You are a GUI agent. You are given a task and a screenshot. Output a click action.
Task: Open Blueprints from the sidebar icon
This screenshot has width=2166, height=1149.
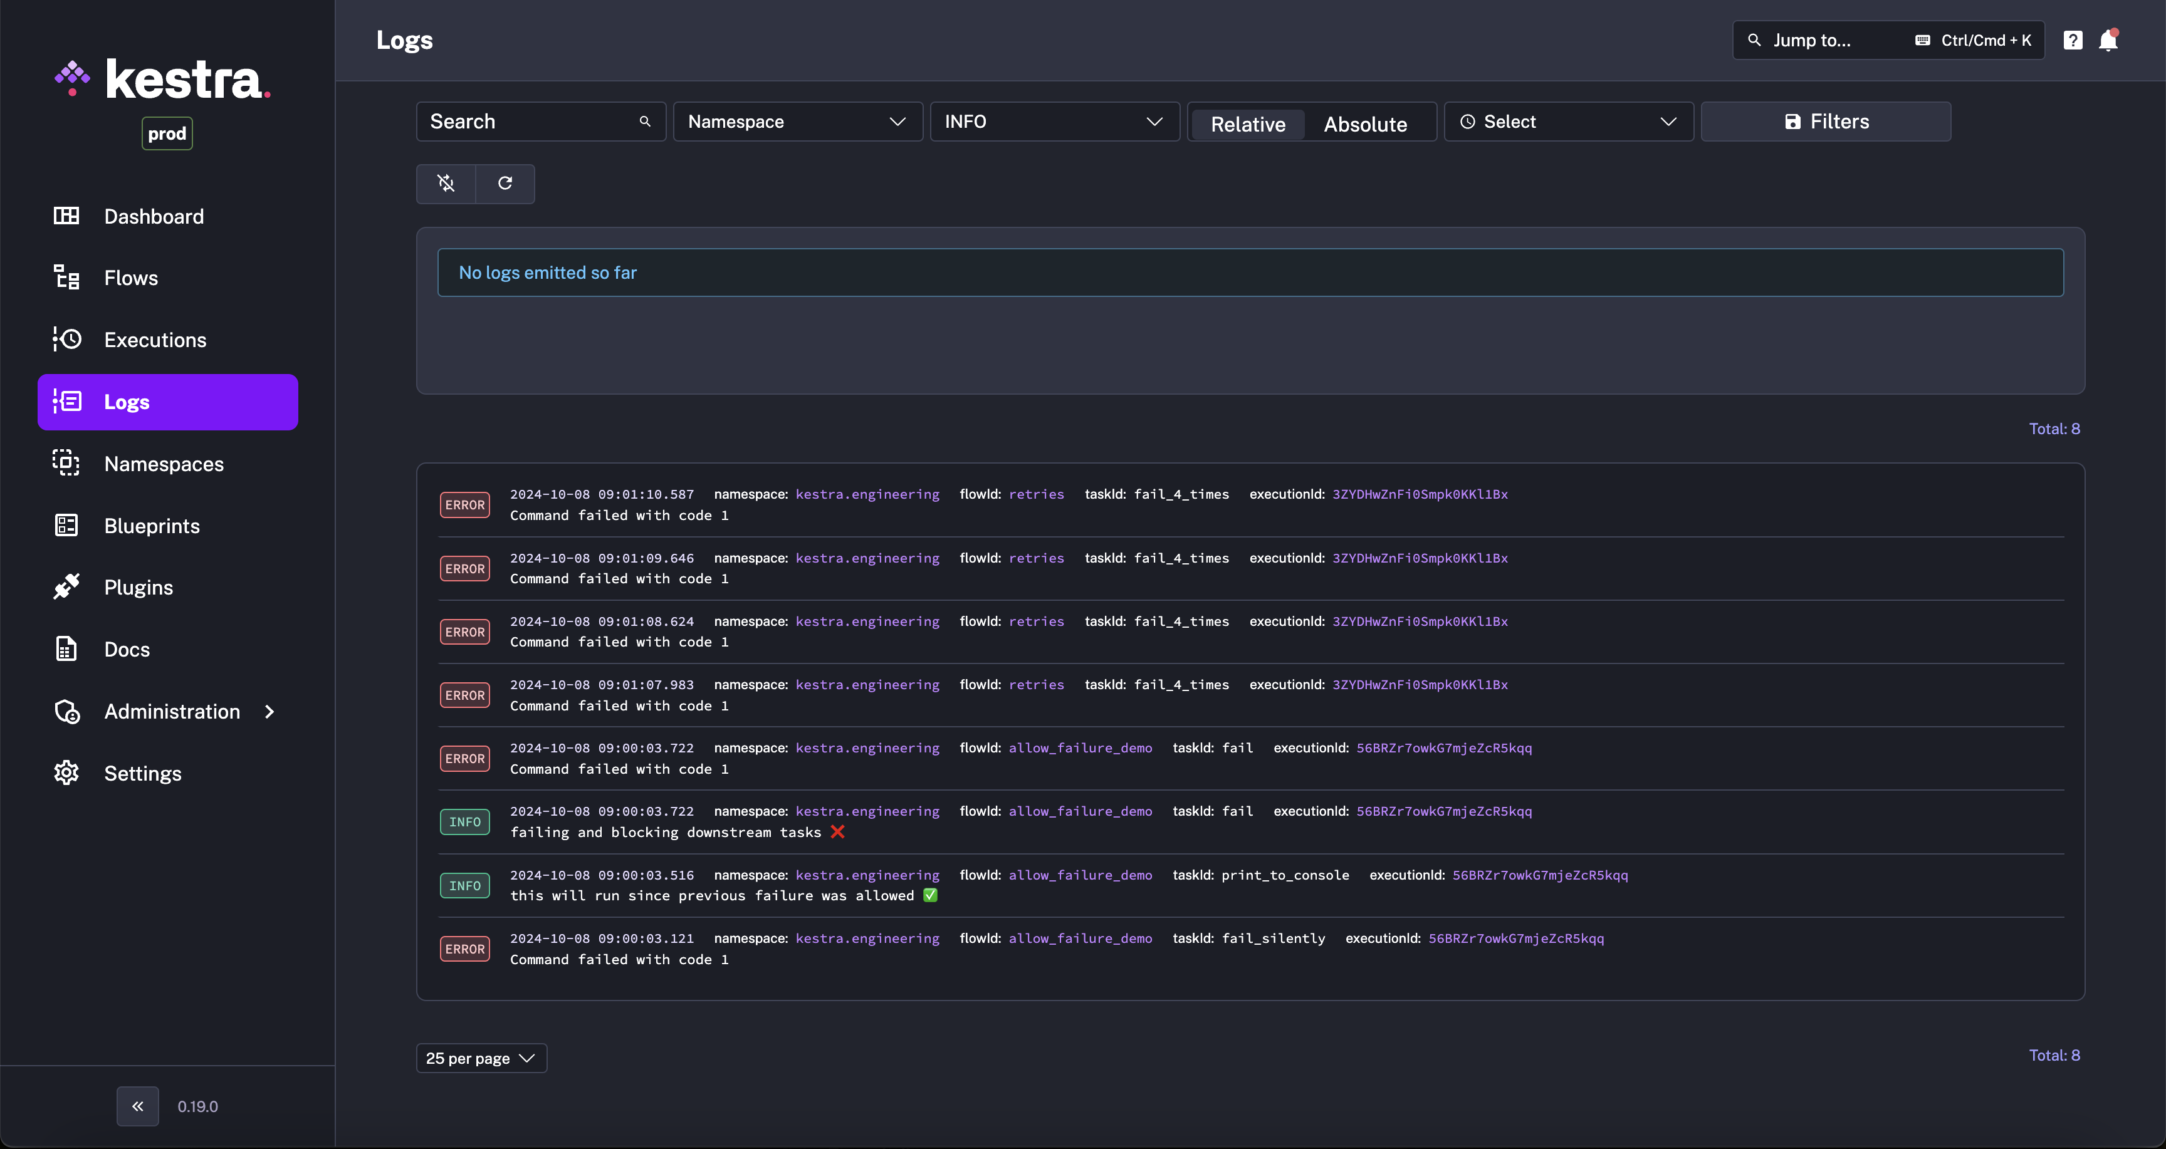pyautogui.click(x=66, y=526)
